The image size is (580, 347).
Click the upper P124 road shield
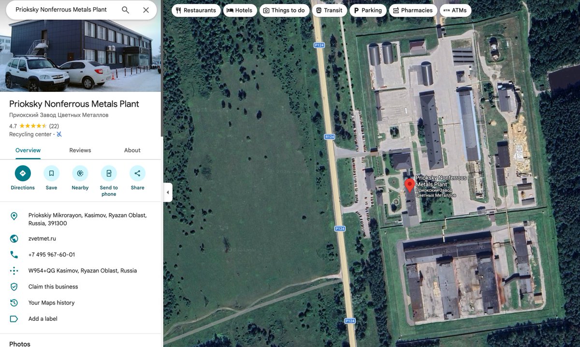pos(319,45)
